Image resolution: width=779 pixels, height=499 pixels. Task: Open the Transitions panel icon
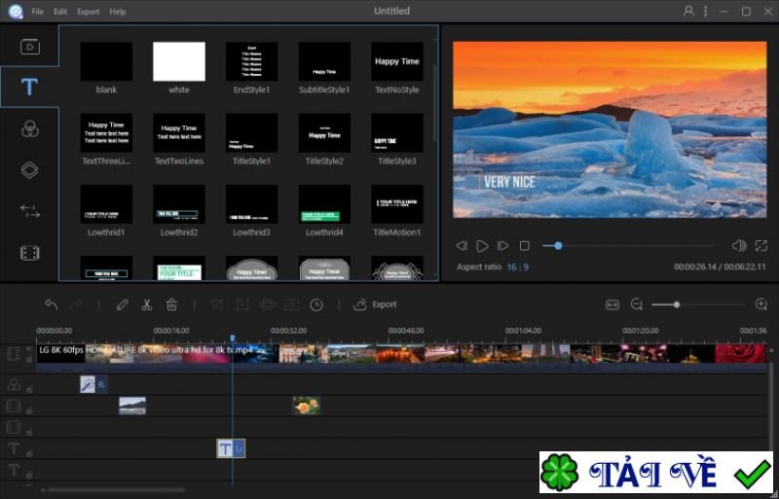tap(29, 211)
